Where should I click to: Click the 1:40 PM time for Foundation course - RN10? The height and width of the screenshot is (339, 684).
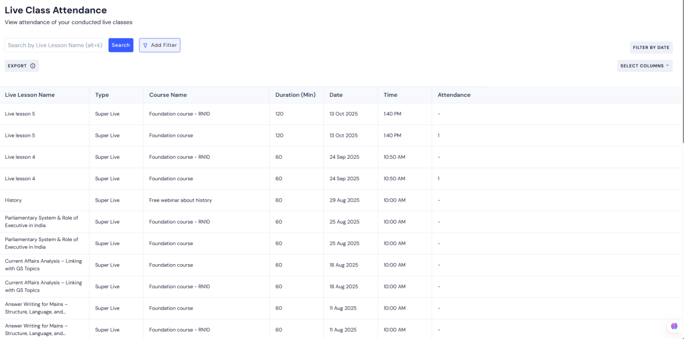[x=392, y=114]
